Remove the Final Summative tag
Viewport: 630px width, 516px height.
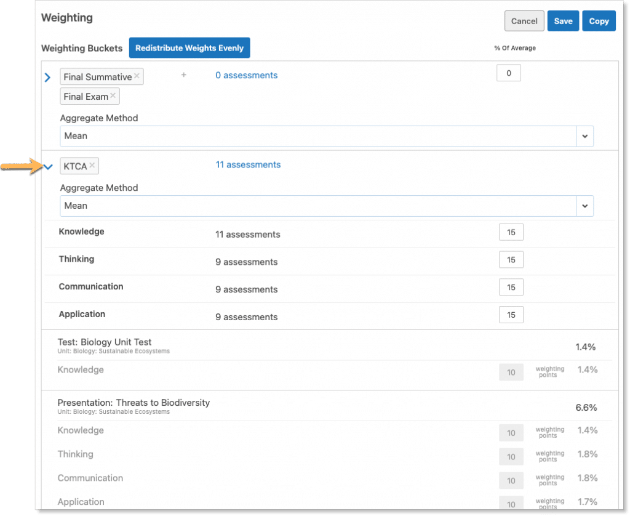point(137,76)
